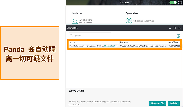
Task: Toggle the Antivirus protection switch
Action: tap(173, 3)
